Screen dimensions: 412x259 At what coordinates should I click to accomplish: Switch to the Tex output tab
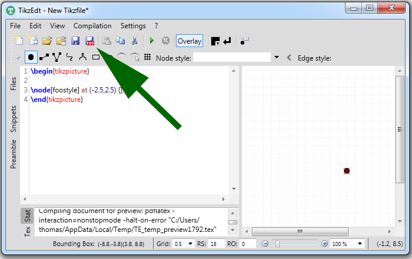pos(27,231)
